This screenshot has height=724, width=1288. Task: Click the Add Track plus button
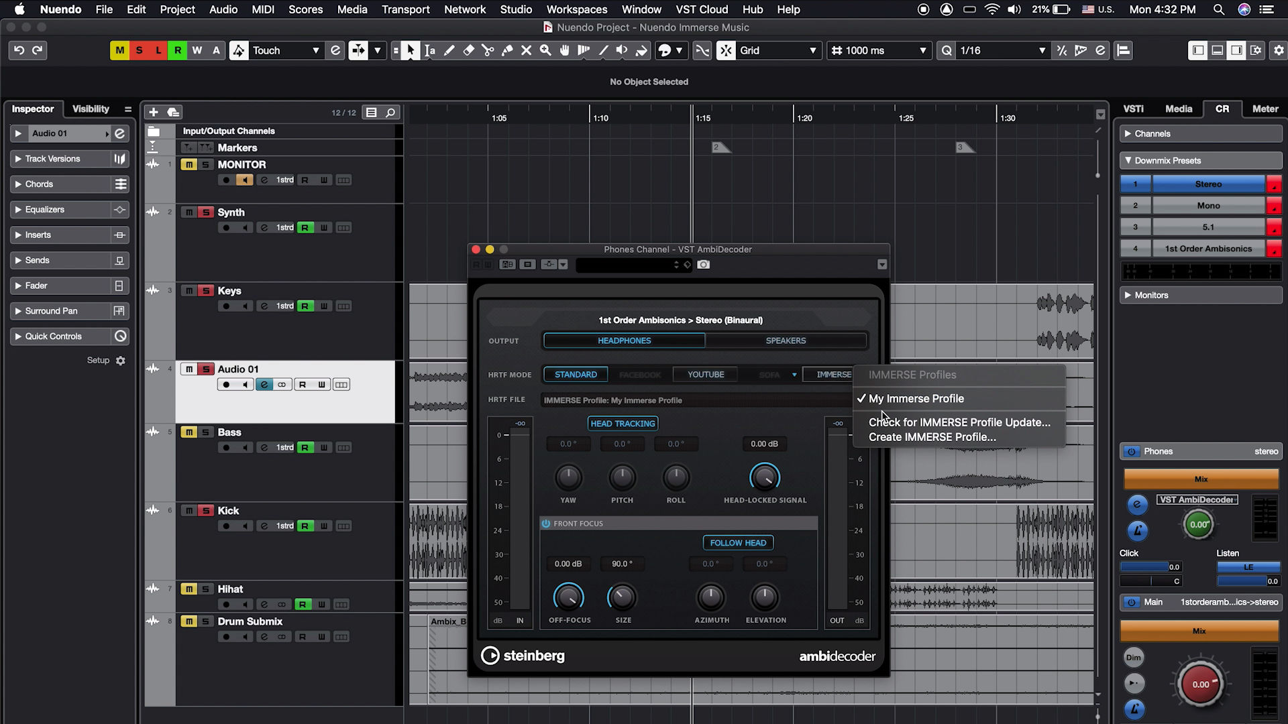pos(154,112)
